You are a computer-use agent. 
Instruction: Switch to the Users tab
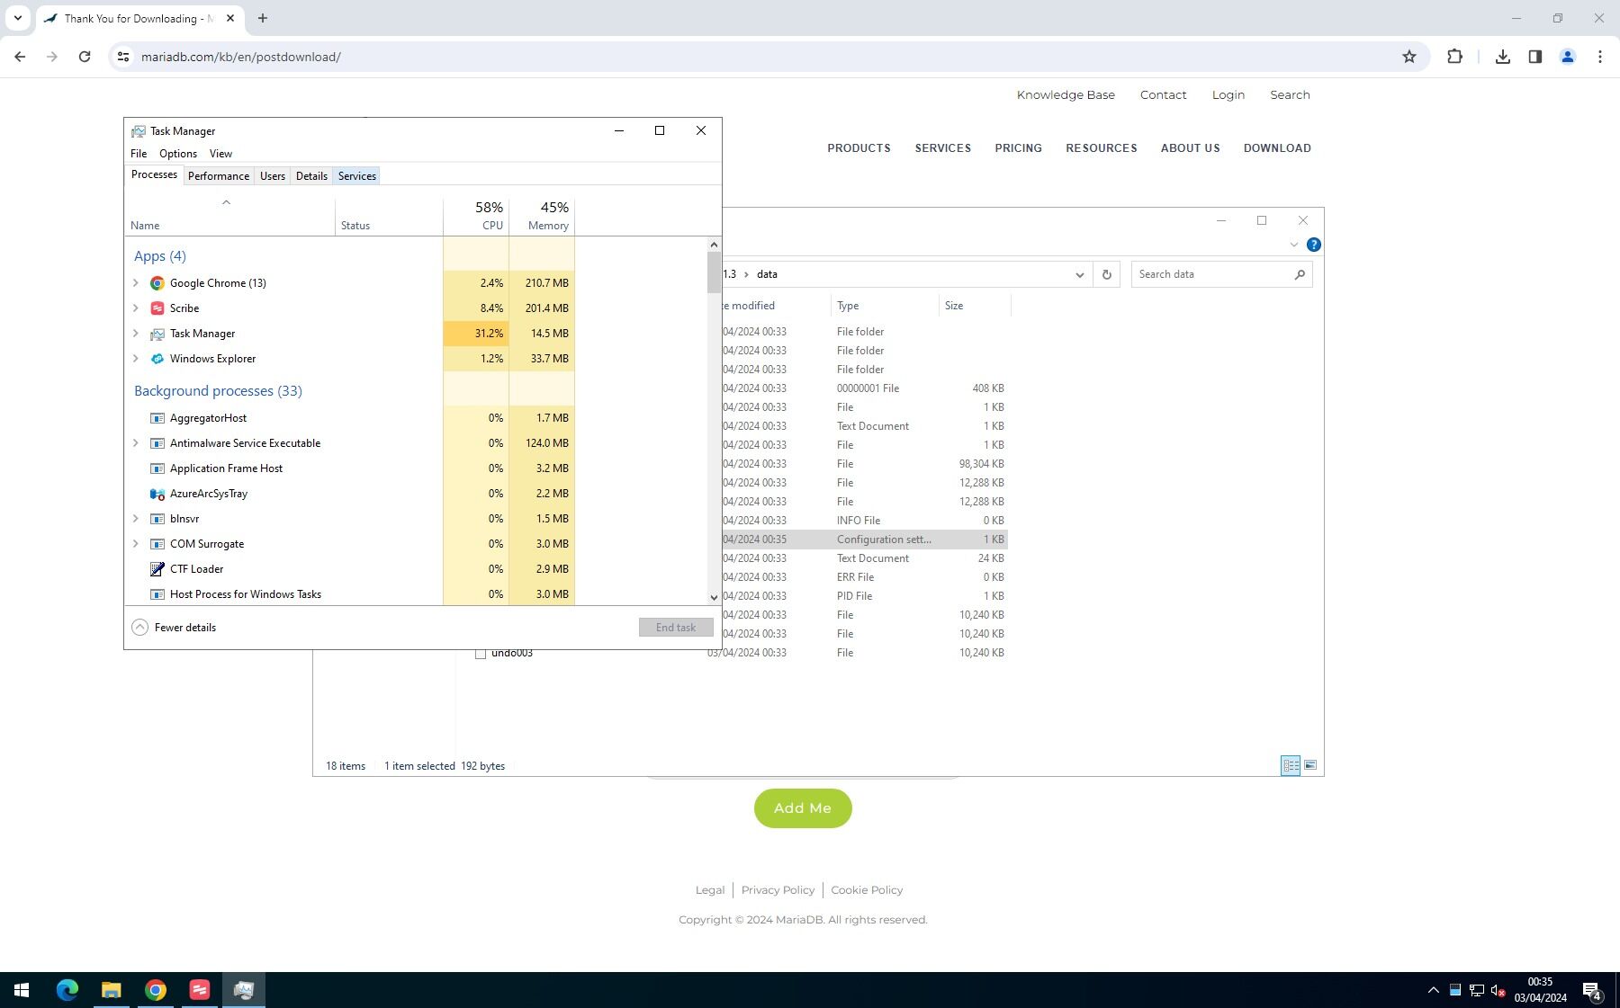coord(273,176)
